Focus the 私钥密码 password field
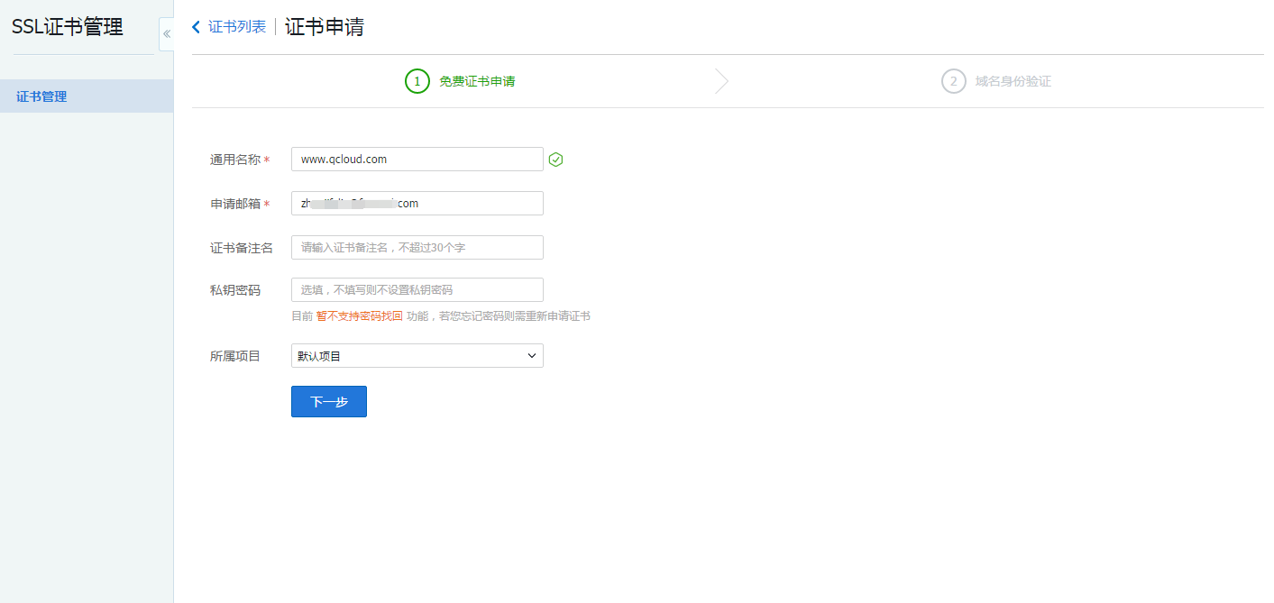 click(417, 289)
